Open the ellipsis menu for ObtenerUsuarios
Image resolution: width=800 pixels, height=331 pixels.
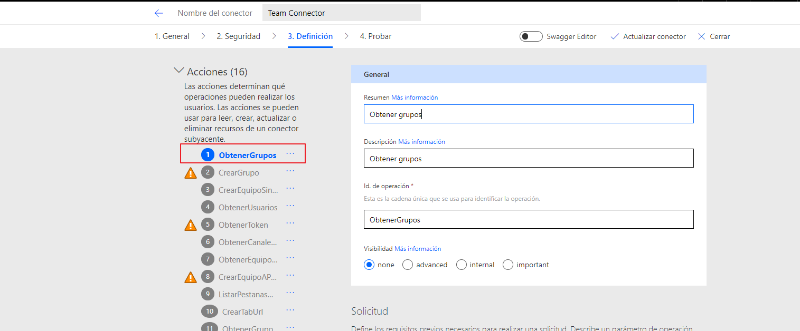[x=290, y=206]
